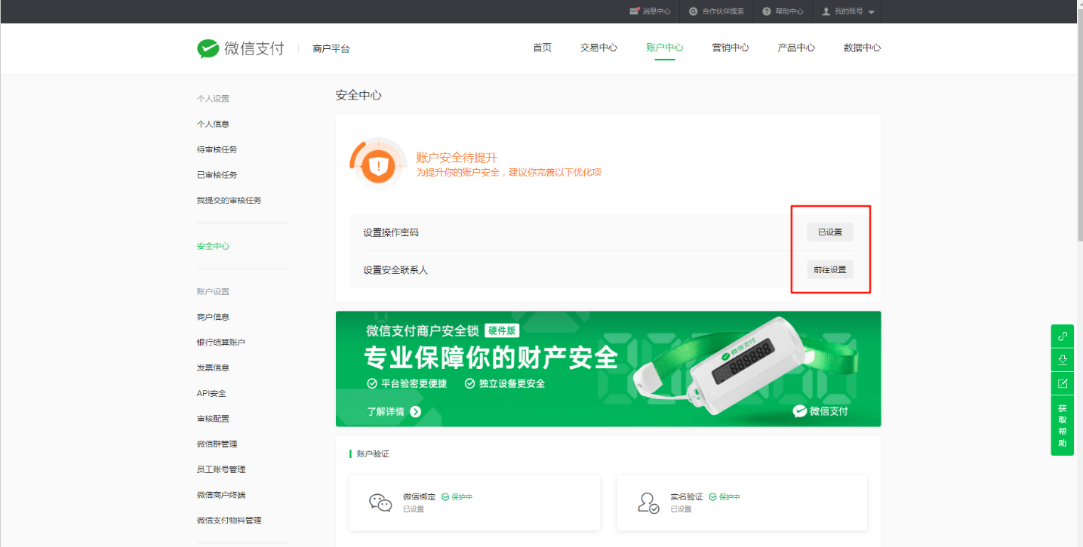Open the 交易中心 tab

pyautogui.click(x=598, y=48)
